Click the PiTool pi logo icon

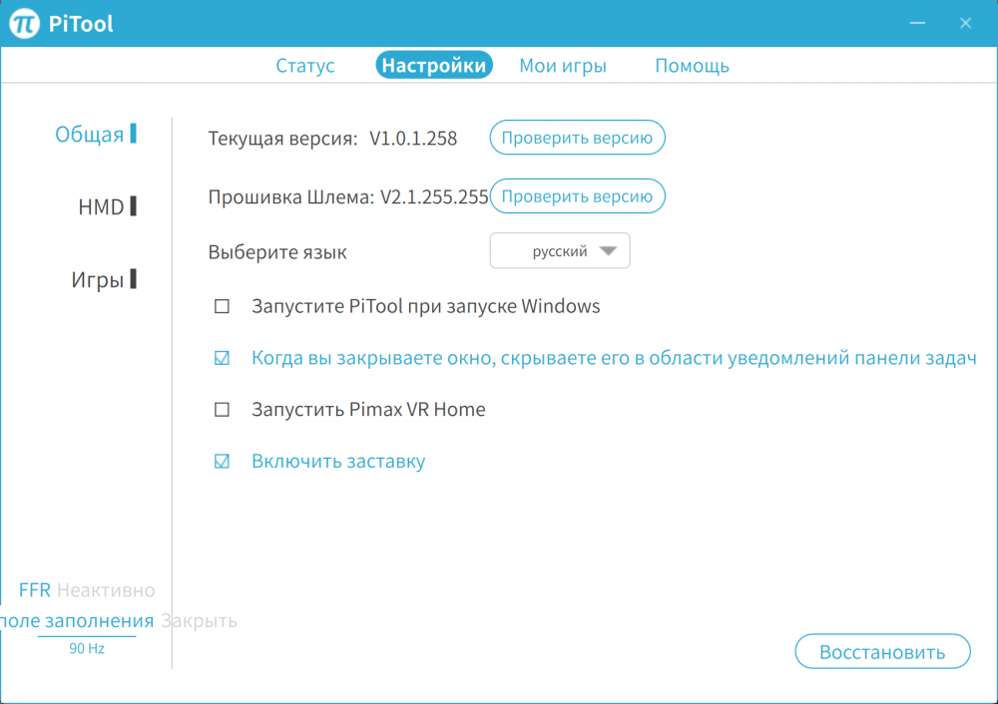coord(25,22)
